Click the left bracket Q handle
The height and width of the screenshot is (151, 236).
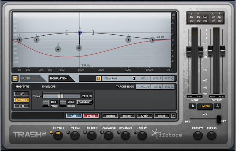tap(67, 33)
